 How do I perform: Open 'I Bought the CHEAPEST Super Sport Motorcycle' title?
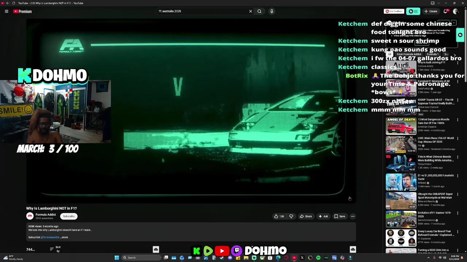pyautogui.click(x=435, y=196)
